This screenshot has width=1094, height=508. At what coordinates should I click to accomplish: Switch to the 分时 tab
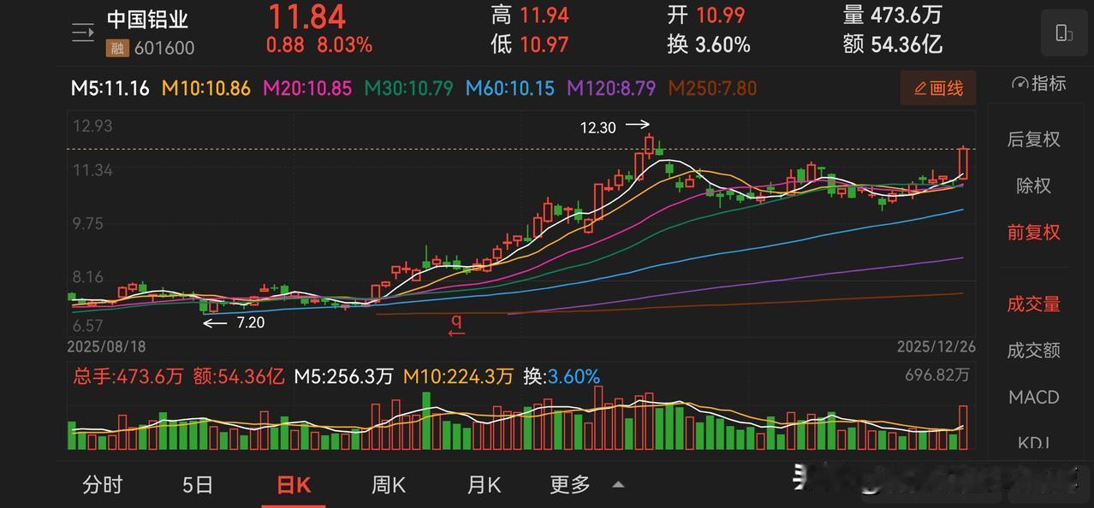coord(103,485)
